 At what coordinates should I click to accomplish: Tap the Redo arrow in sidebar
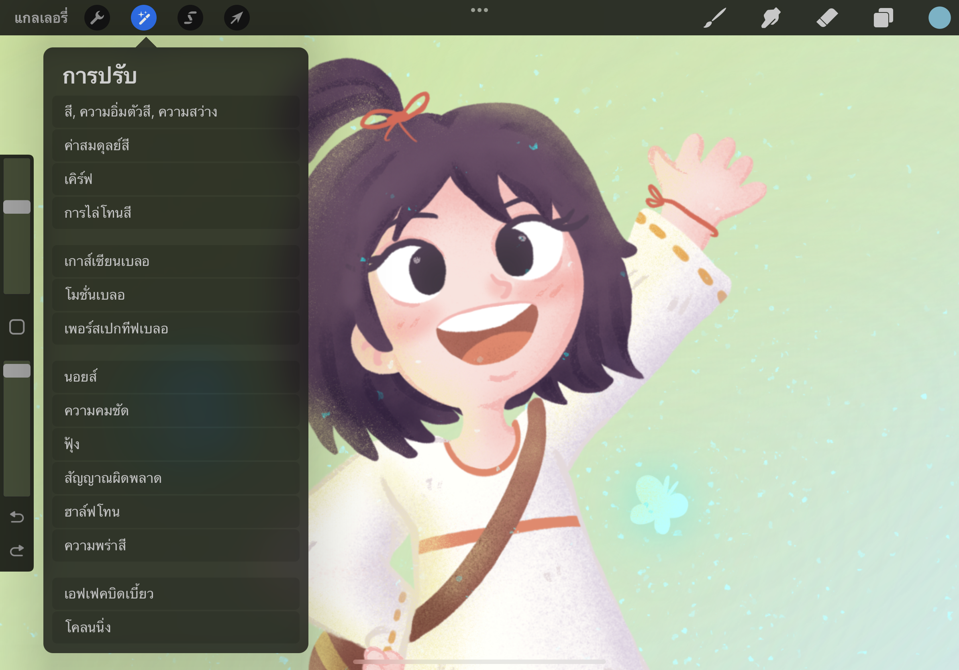tap(17, 551)
